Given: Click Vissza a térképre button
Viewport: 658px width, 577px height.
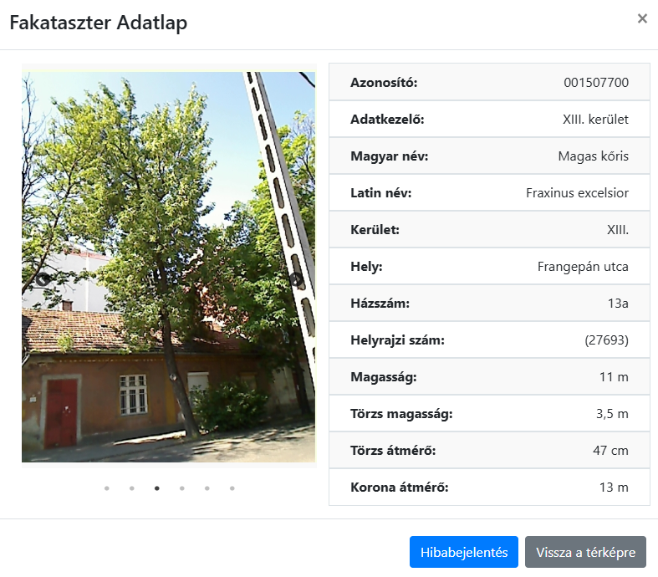Looking at the screenshot, I should (585, 552).
